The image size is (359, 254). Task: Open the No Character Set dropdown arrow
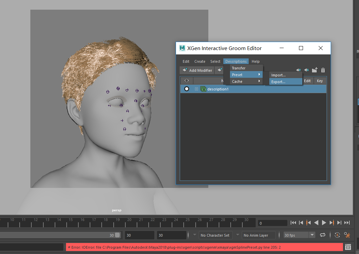pos(195,235)
